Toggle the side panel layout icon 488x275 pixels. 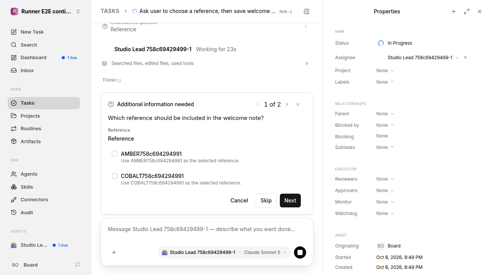pyautogui.click(x=307, y=11)
